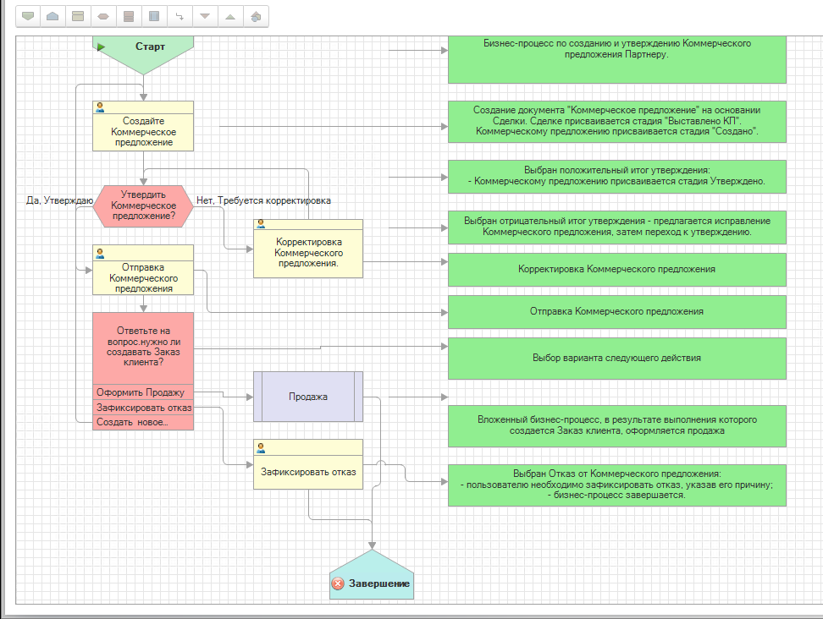Pick the Action block tool in toolbar
Viewport: 823px width, 619px height.
click(x=78, y=16)
